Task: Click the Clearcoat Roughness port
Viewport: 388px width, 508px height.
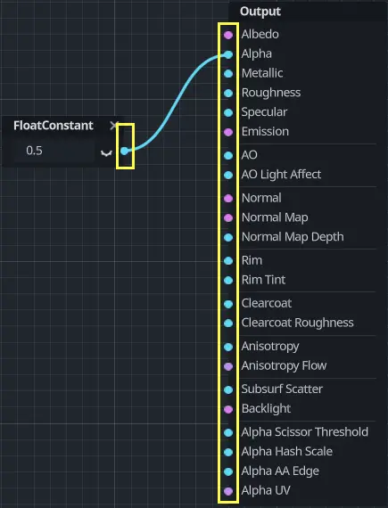Action: [x=228, y=323]
